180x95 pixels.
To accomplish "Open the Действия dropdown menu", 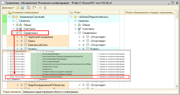I will tap(8, 8).
